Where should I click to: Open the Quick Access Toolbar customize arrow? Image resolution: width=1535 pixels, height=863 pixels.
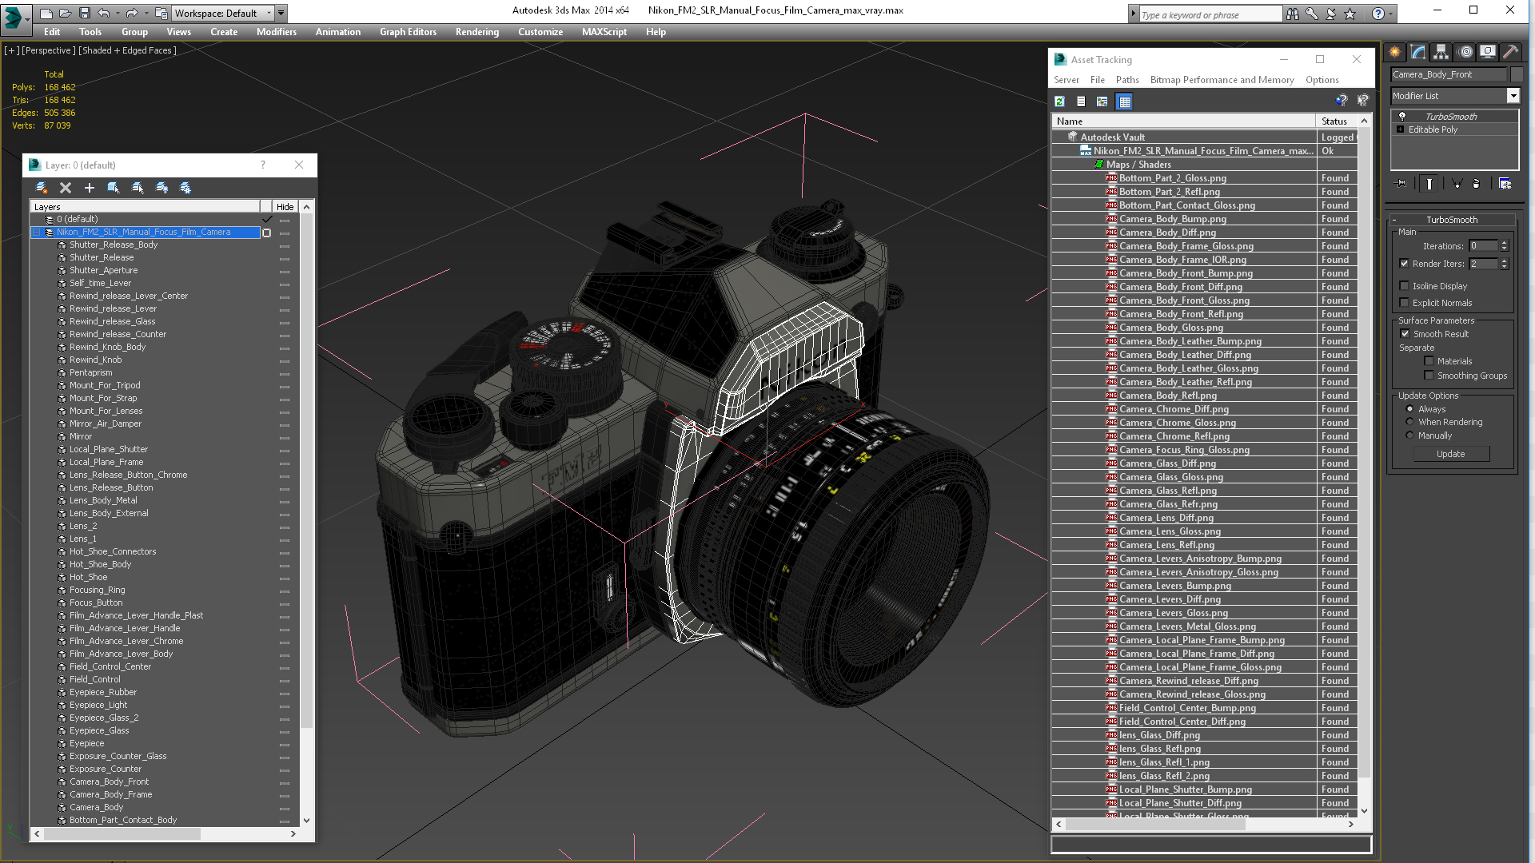tap(281, 13)
